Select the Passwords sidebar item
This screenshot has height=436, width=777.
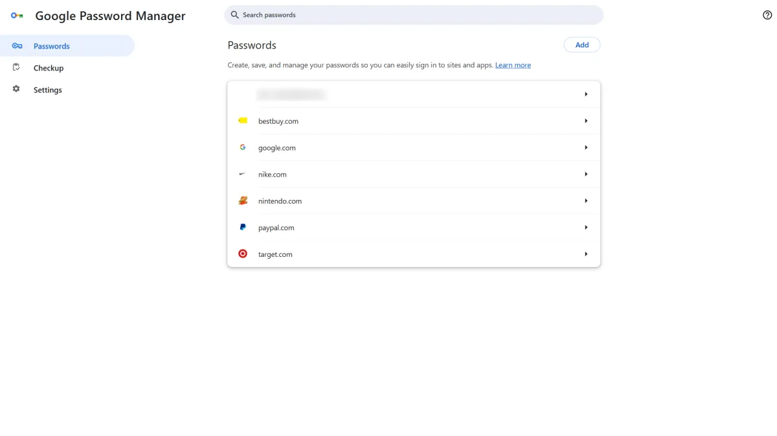[x=52, y=46]
